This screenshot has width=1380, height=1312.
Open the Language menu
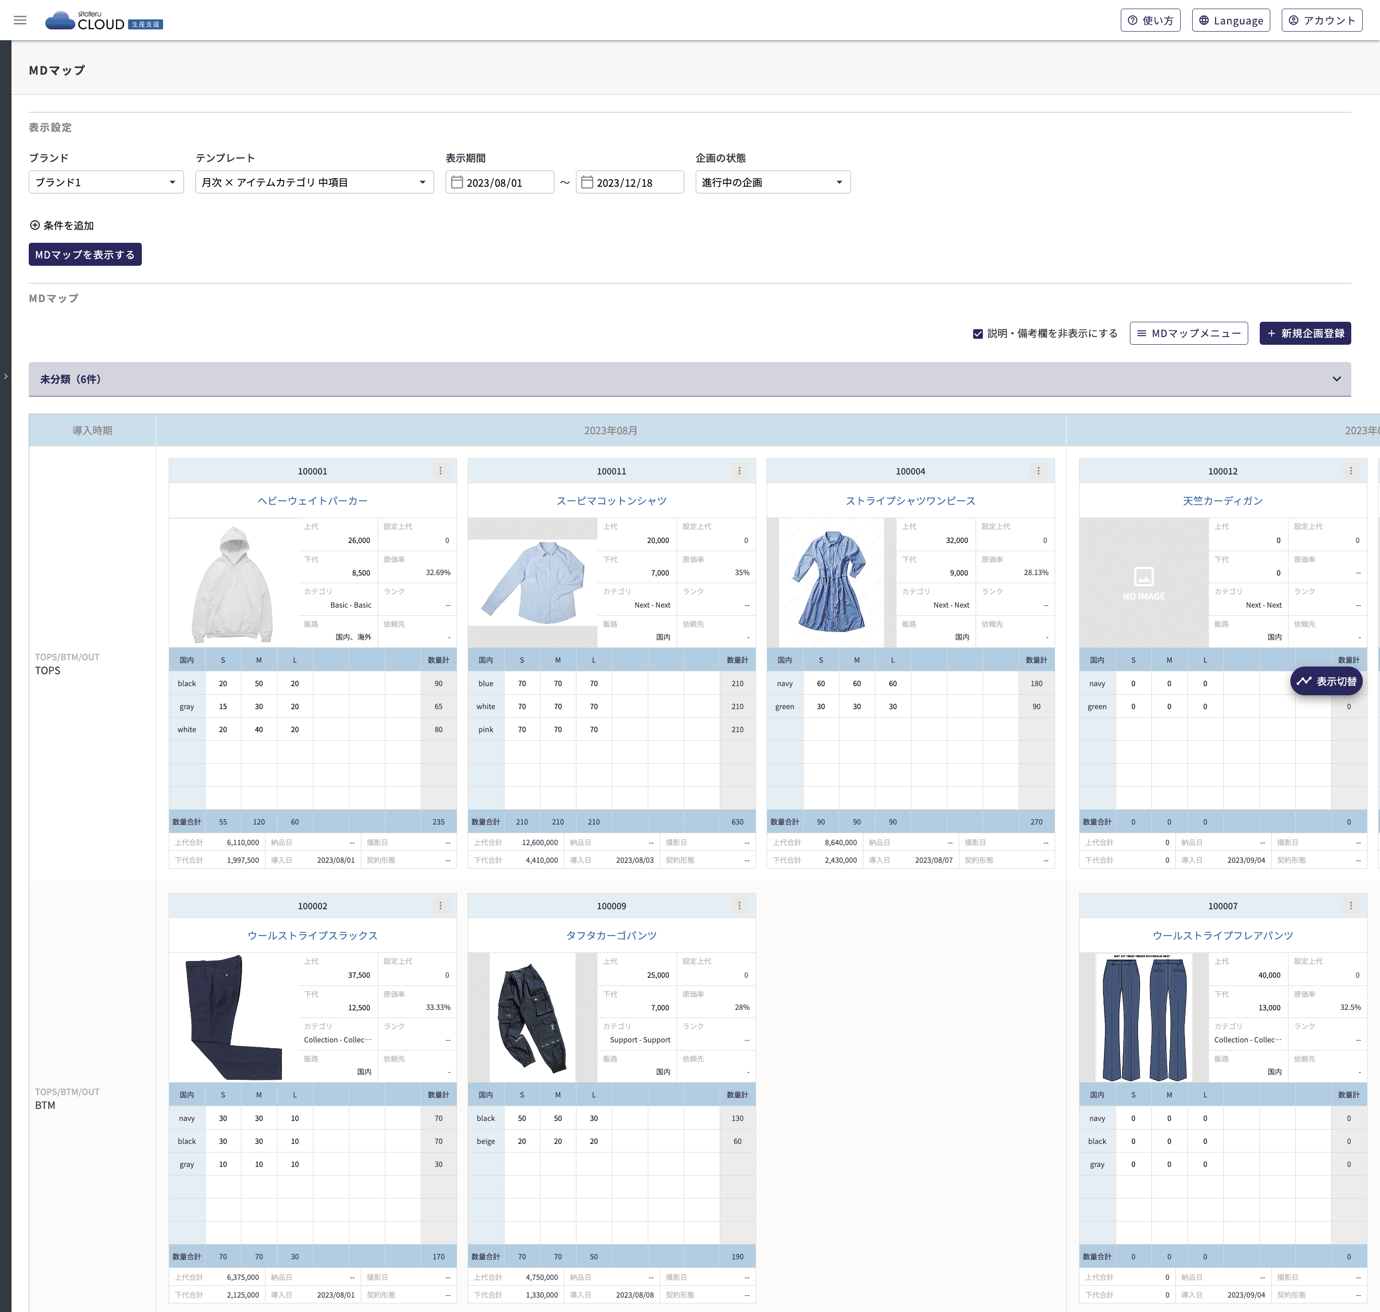1230,20
